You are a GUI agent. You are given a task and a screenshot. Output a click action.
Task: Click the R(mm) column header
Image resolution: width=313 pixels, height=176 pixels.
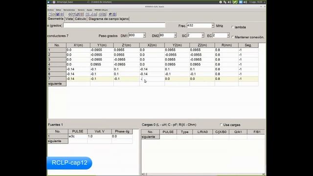click(x=226, y=45)
